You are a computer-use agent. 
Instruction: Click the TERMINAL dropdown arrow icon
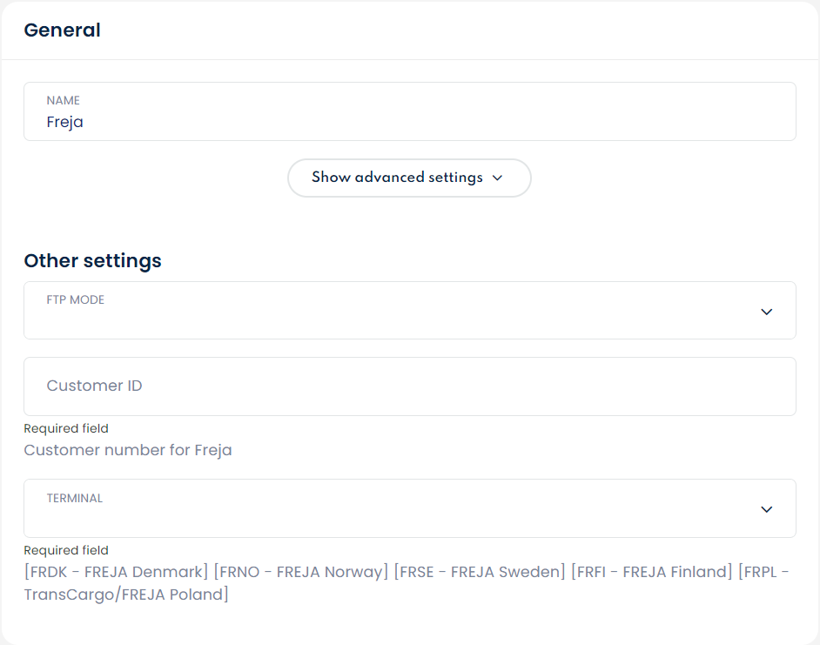[766, 509]
